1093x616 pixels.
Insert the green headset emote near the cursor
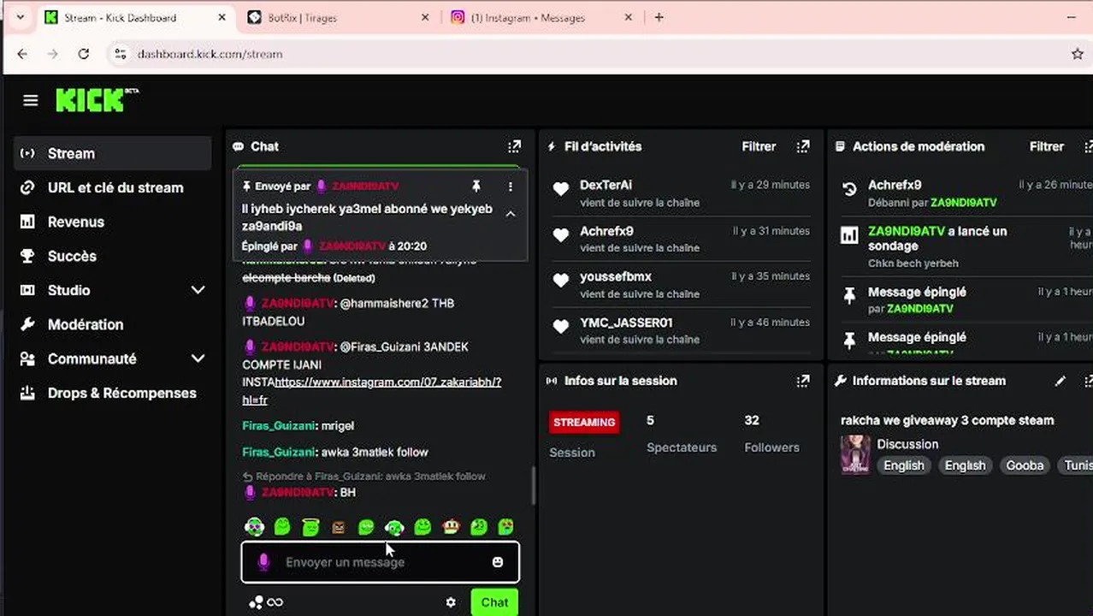coord(394,527)
